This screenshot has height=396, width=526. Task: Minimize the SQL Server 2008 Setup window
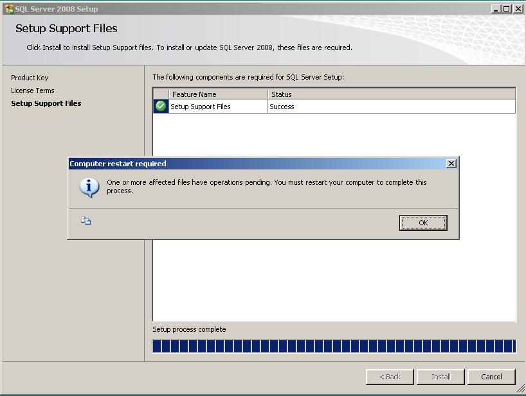tap(496, 9)
